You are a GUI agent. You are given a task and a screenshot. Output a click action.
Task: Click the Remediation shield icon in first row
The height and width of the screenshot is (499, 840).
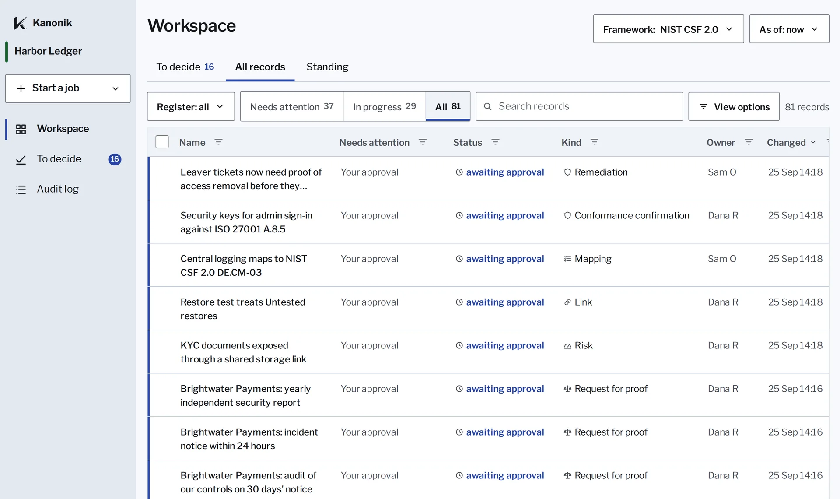567,172
